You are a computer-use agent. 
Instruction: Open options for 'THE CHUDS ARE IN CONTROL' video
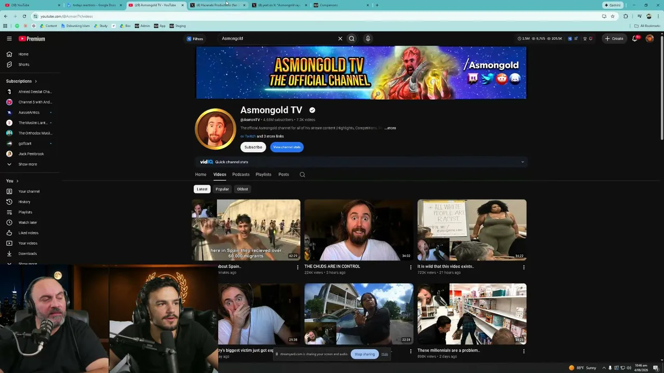411,267
